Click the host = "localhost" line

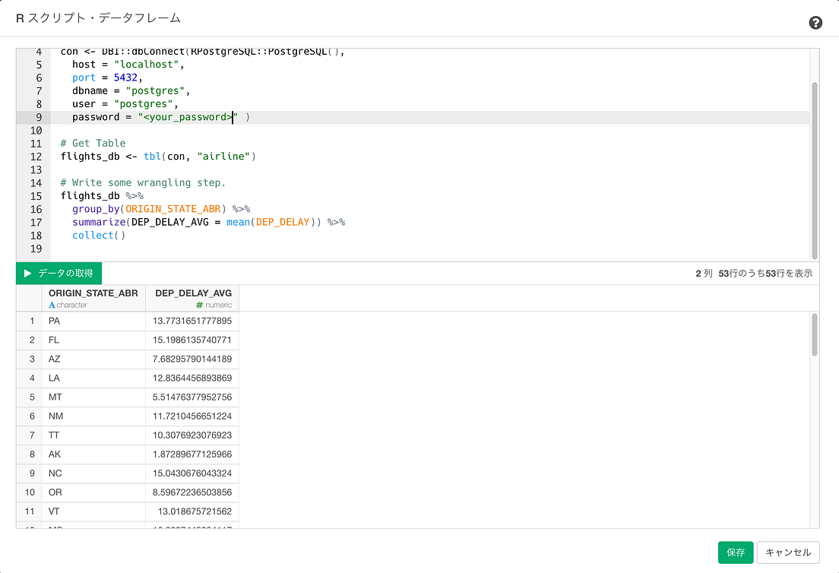coord(128,65)
